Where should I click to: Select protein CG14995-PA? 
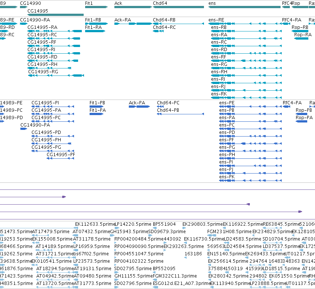coord(46,110)
